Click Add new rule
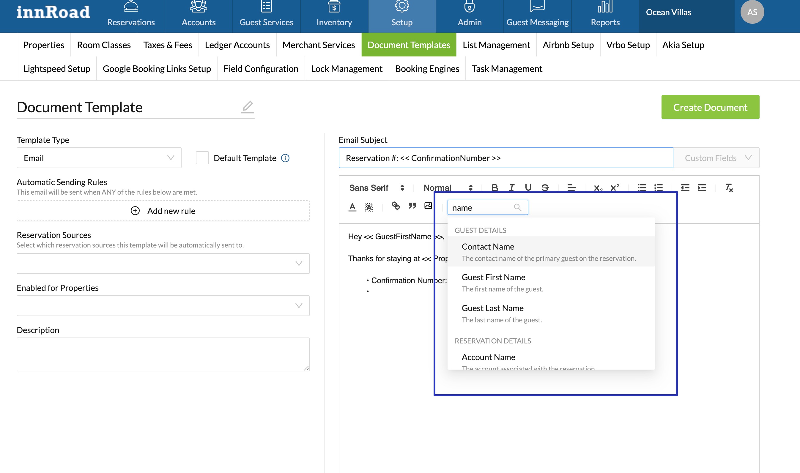The image size is (800, 473). click(x=163, y=211)
